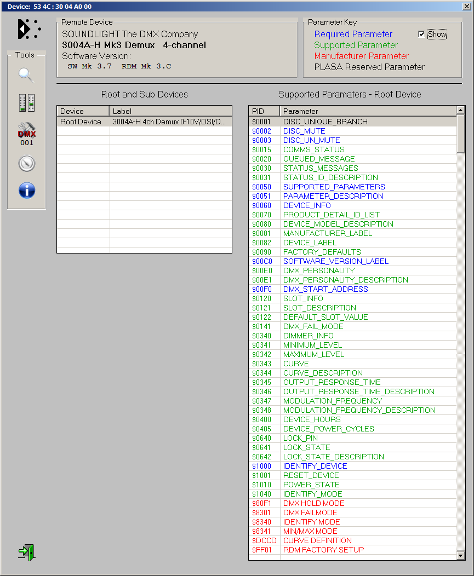This screenshot has height=576, width=474.
Task: Click the PID column header
Action: point(264,111)
